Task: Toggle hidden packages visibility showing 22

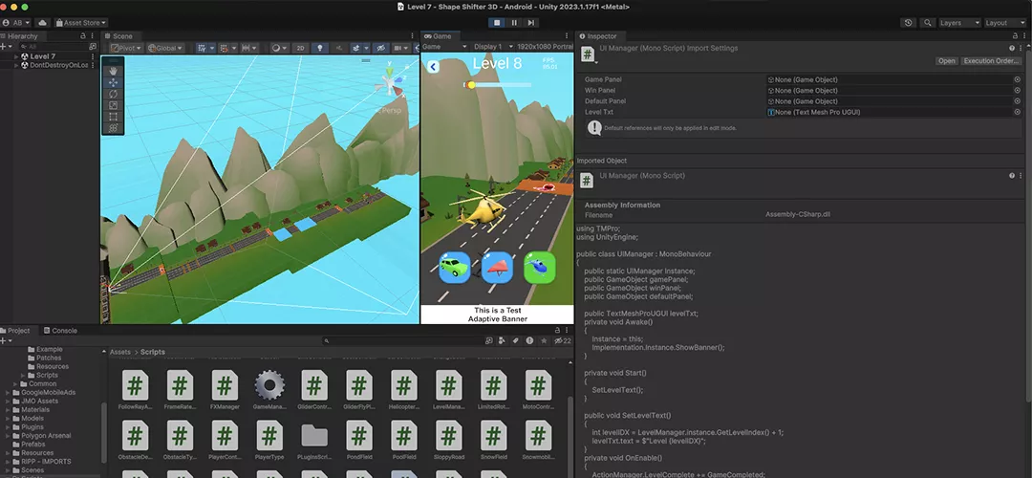Action: (x=562, y=340)
